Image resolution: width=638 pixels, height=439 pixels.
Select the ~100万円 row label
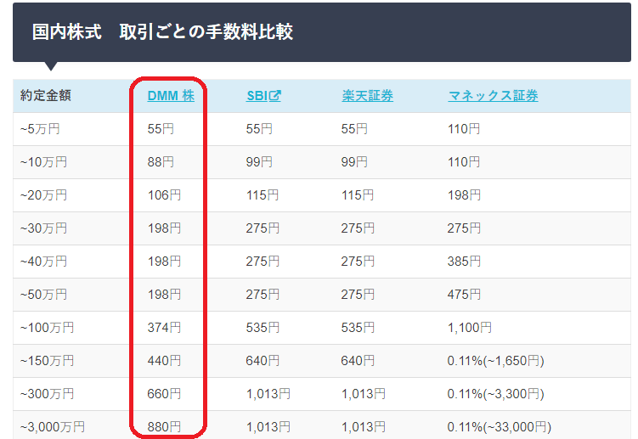(48, 328)
